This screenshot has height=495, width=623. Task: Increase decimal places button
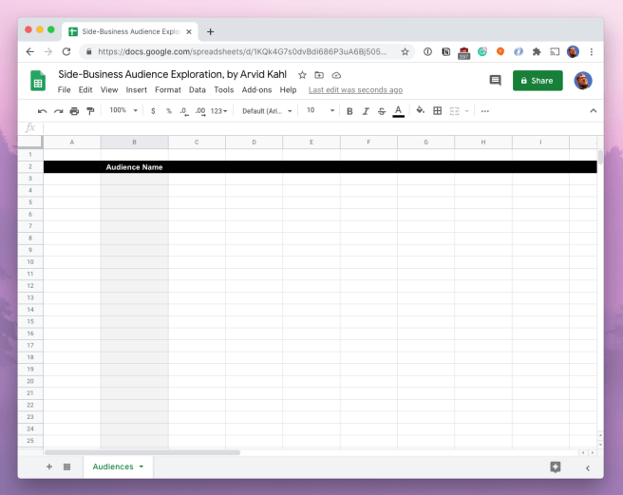coord(200,111)
